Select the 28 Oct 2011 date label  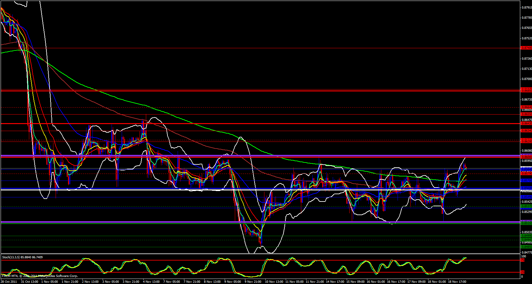pos(9,281)
